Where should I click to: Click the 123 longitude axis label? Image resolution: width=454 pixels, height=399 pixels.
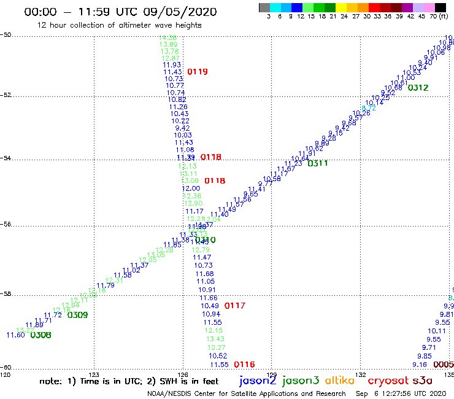[x=94, y=374]
